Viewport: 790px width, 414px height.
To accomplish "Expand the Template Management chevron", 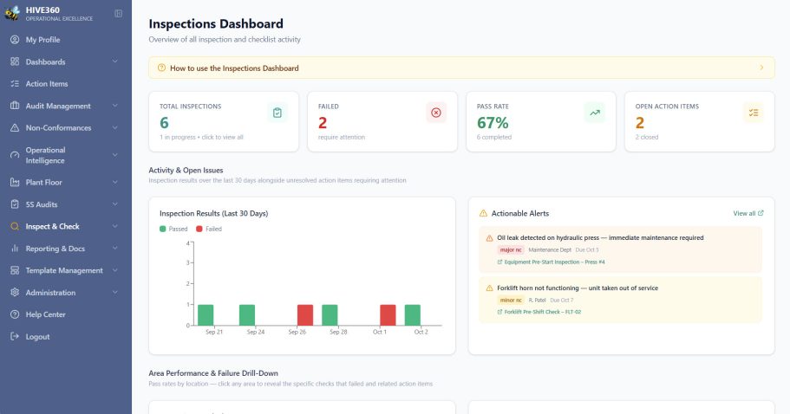I will coord(114,270).
